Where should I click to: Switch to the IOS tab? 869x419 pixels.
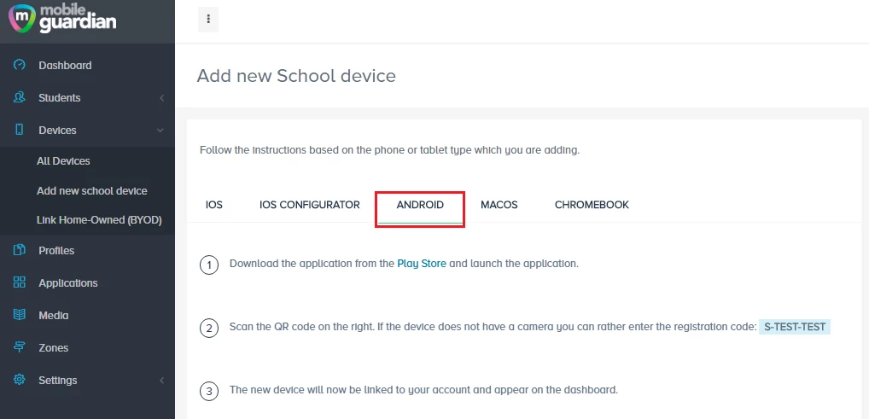214,205
